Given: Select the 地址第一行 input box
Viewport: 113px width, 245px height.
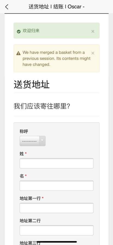Looking at the screenshot, I should click(x=57, y=208).
